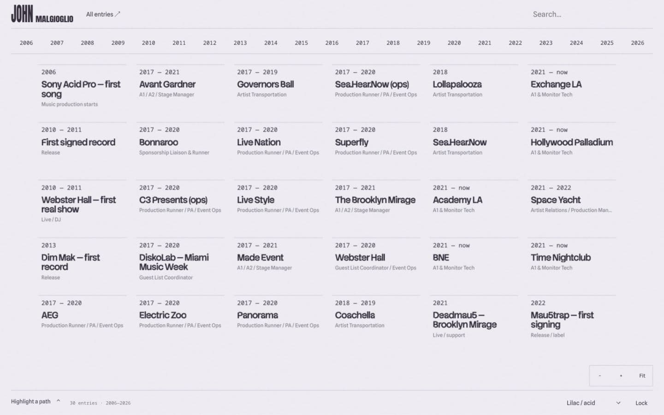Viewport: 664px width, 415px height.
Task: Go to year 2021 on timeline
Action: (x=485, y=43)
